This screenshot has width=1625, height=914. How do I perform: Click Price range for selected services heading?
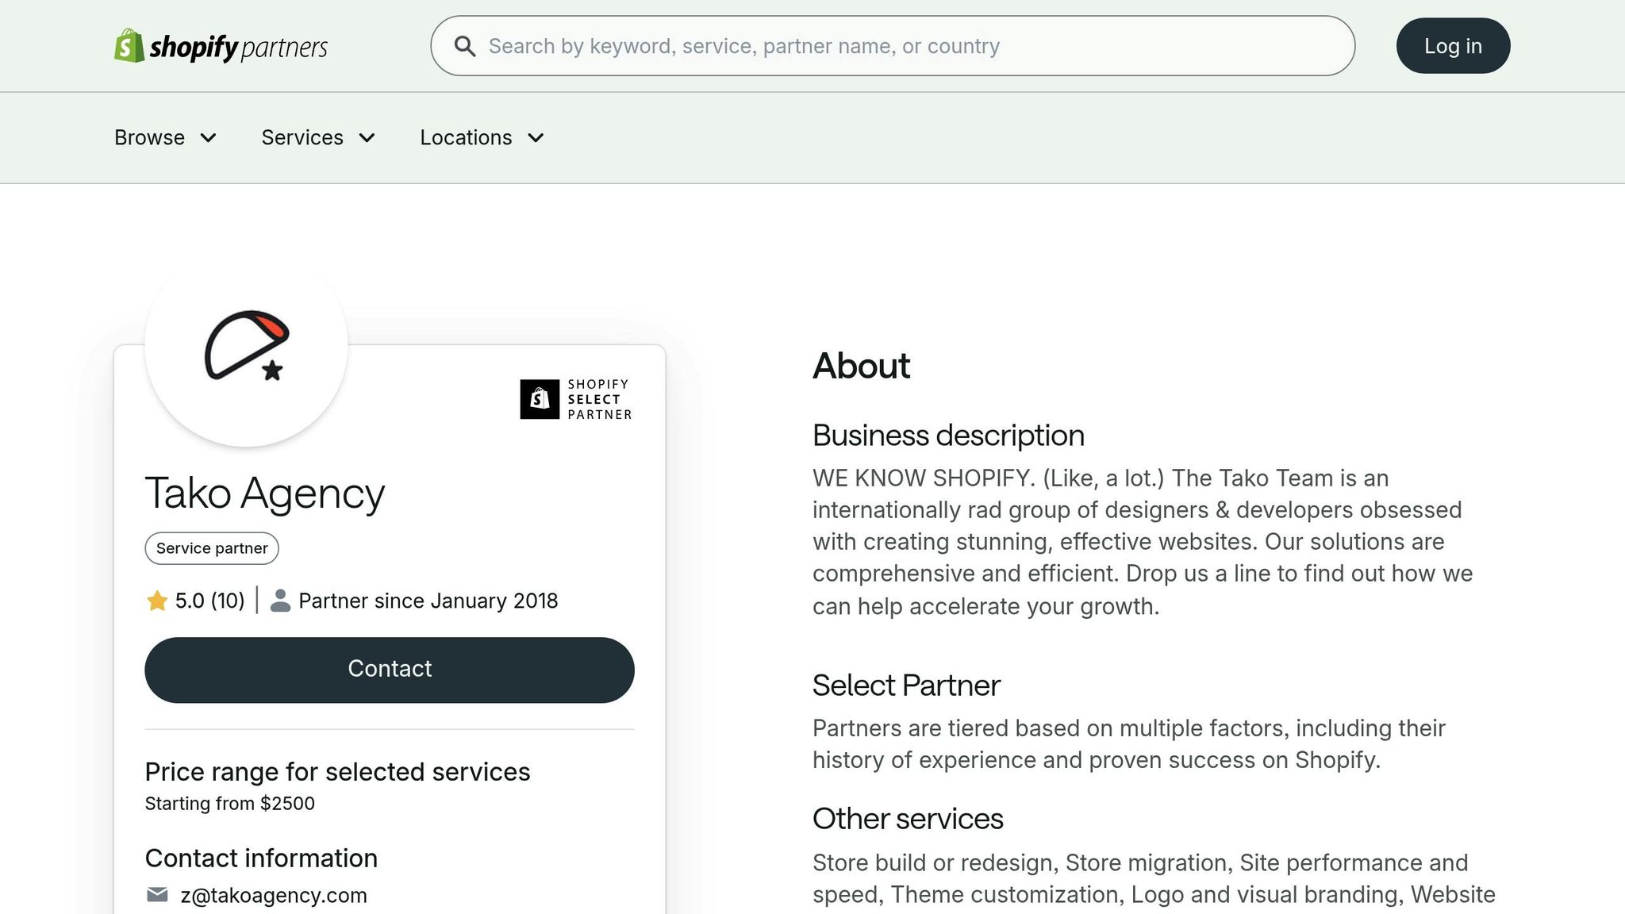337,772
